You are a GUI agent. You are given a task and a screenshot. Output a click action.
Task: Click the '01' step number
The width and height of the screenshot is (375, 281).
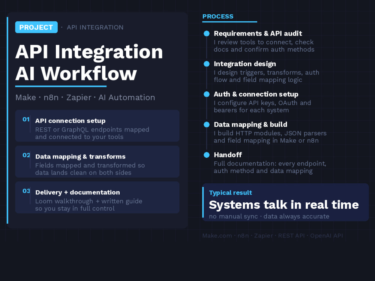pyautogui.click(x=26, y=120)
